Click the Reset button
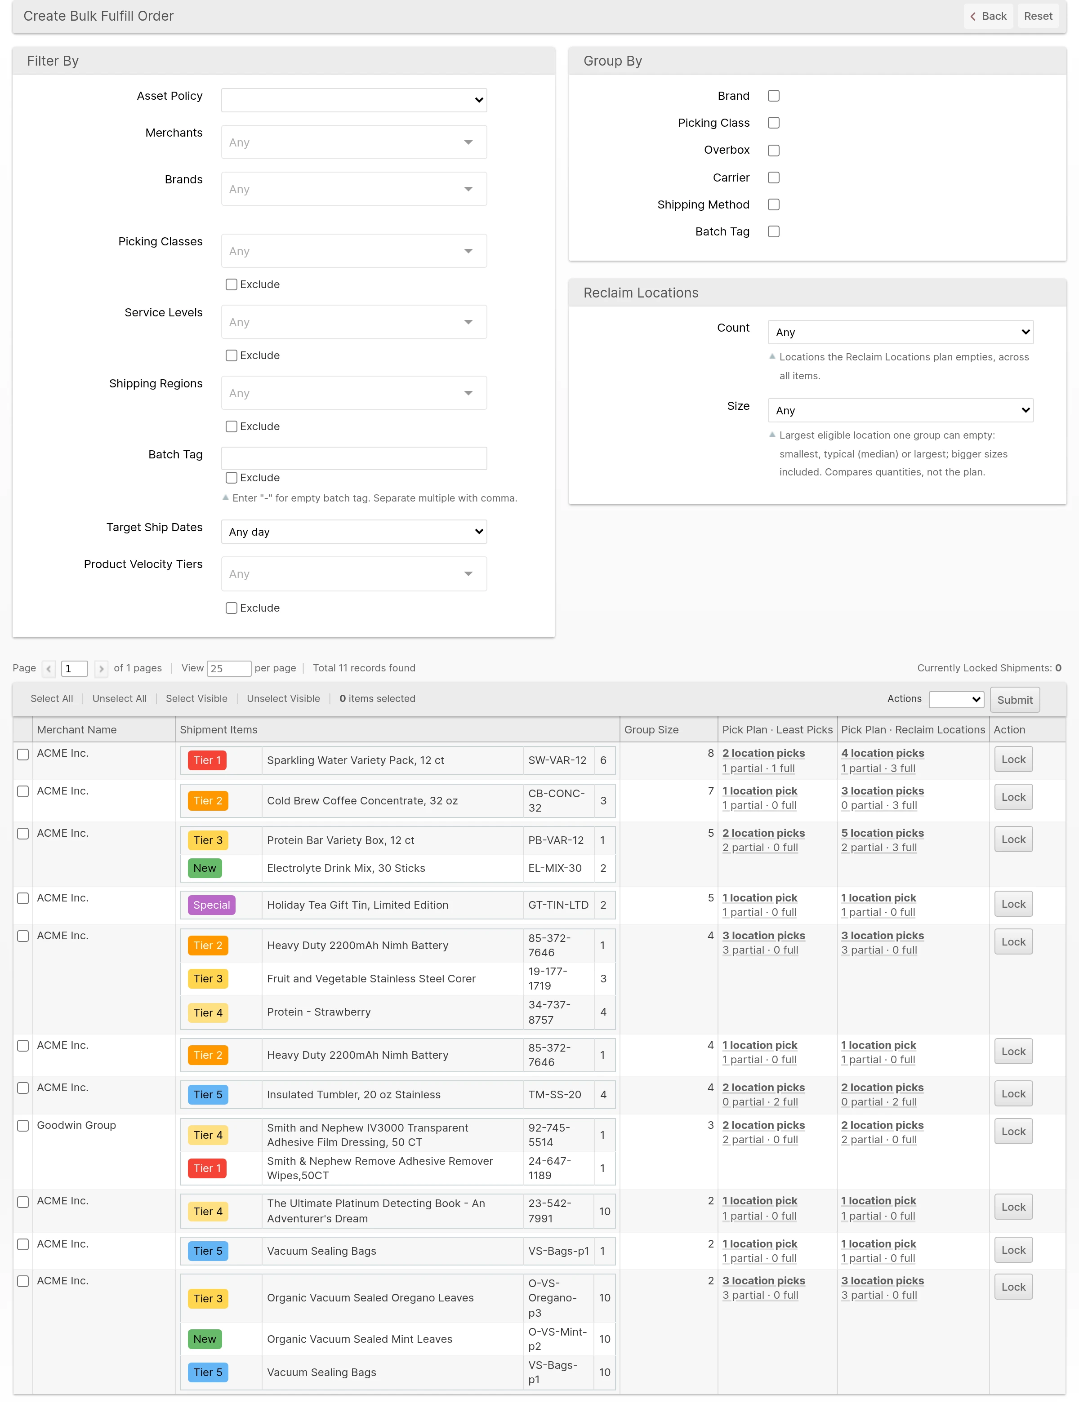 pos(1038,16)
